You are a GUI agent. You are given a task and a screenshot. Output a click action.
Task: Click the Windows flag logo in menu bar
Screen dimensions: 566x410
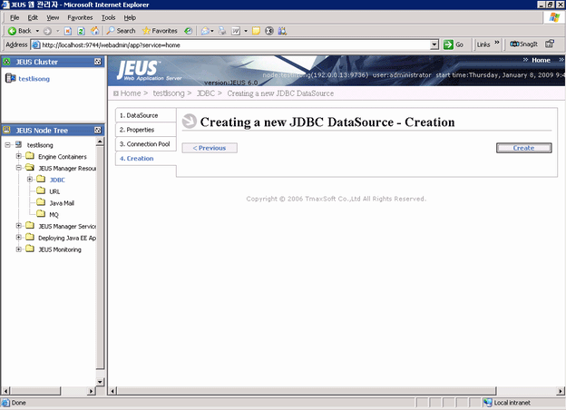coord(554,17)
